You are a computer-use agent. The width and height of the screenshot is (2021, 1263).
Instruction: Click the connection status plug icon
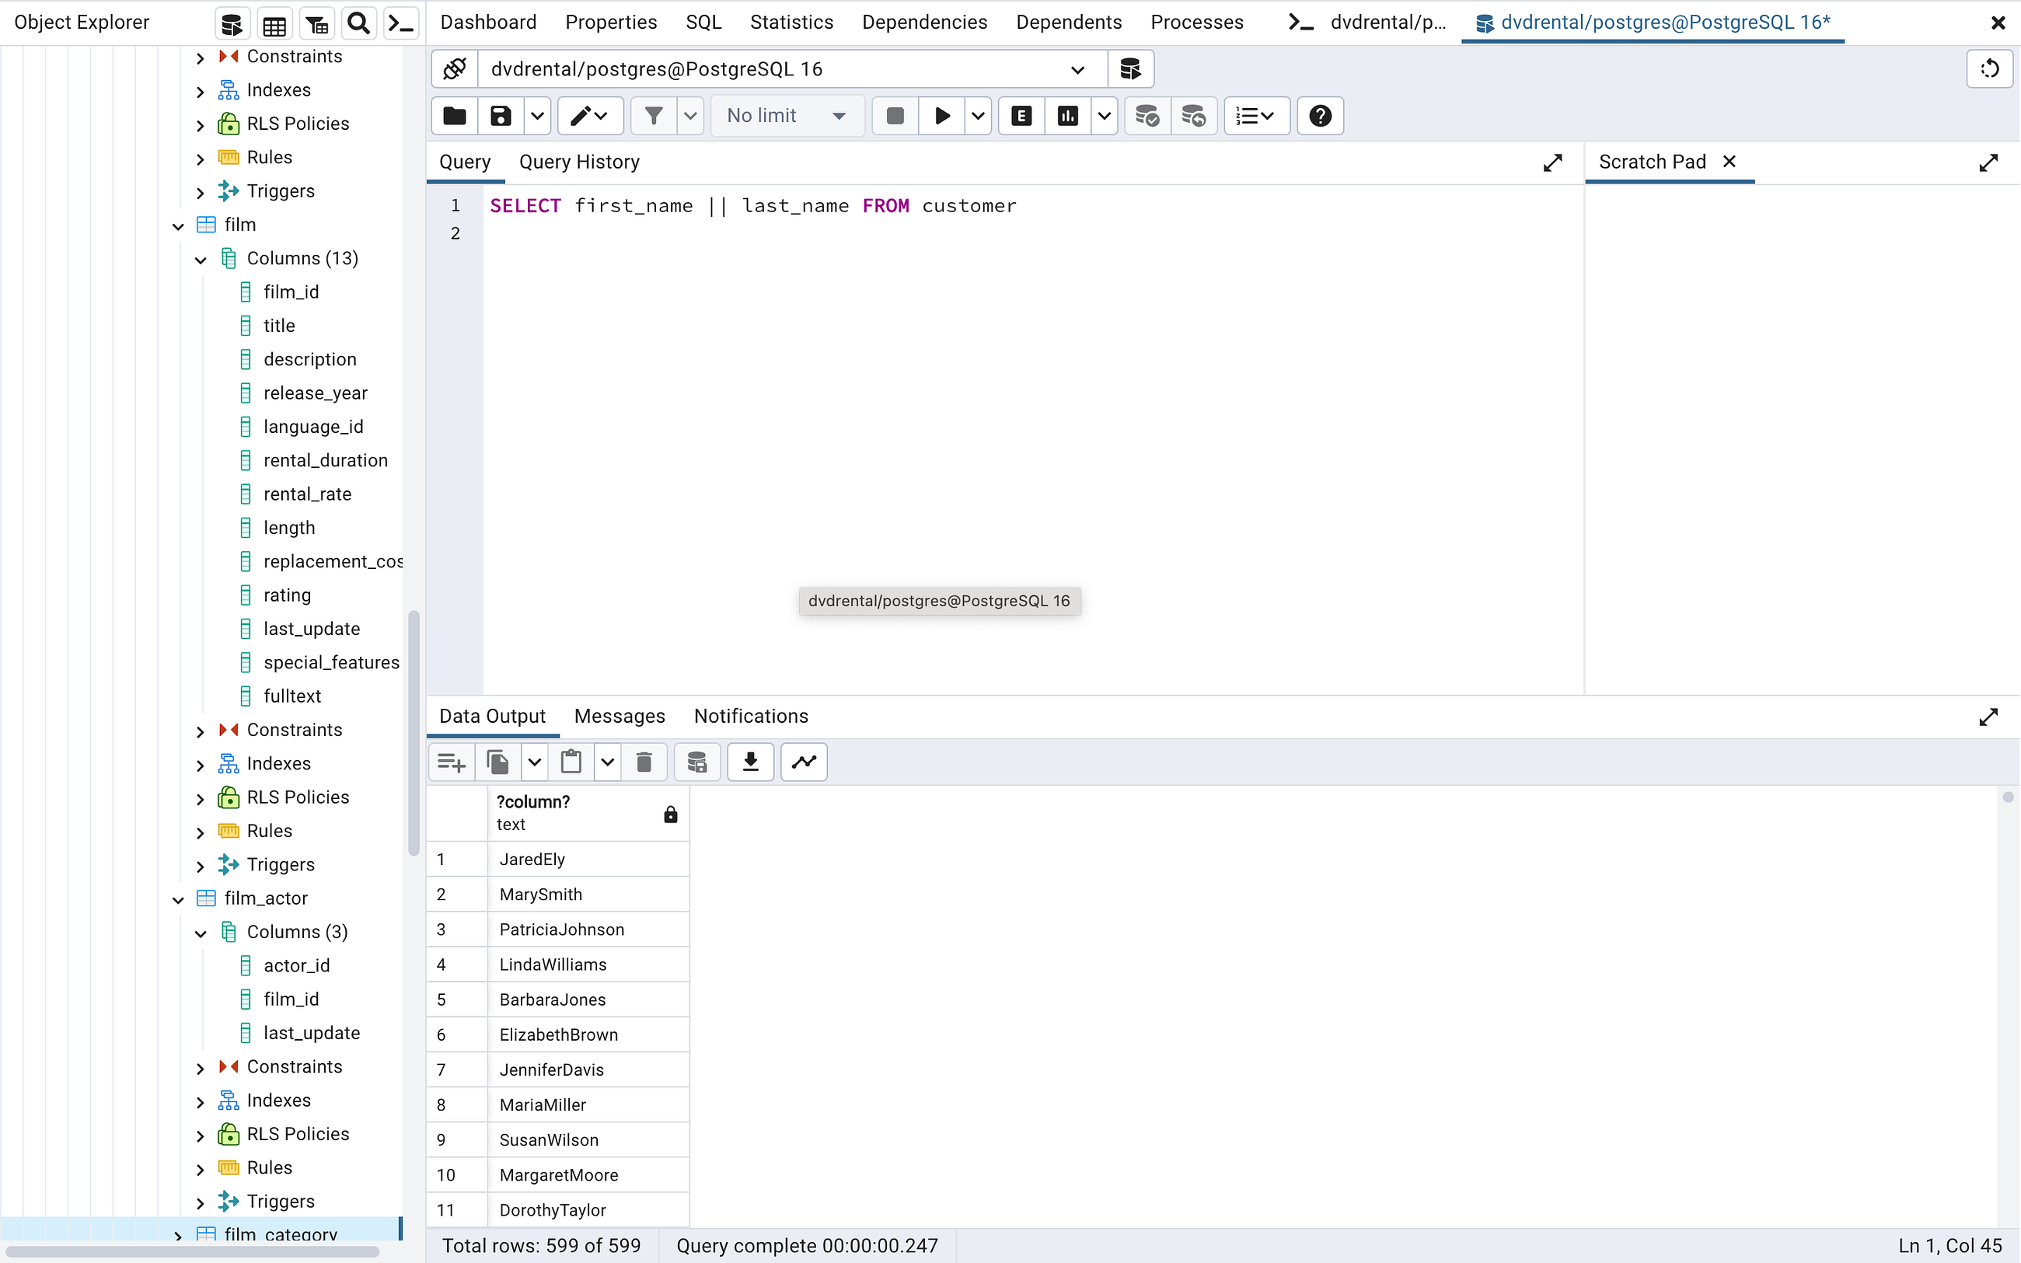tap(454, 68)
